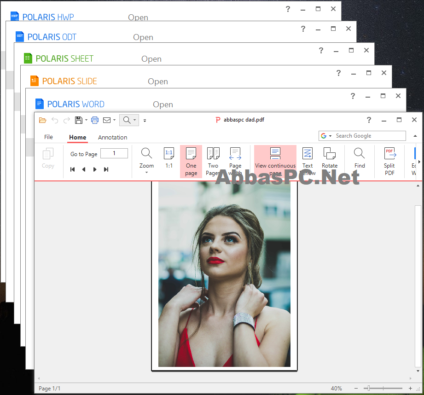Click the Polaris ODT blue icon
This screenshot has height=395, width=424.
click(x=20, y=36)
